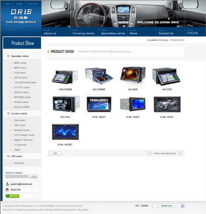Collapse the GPS series sidebar section
This screenshot has width=206, height=214.
pyautogui.click(x=8, y=156)
